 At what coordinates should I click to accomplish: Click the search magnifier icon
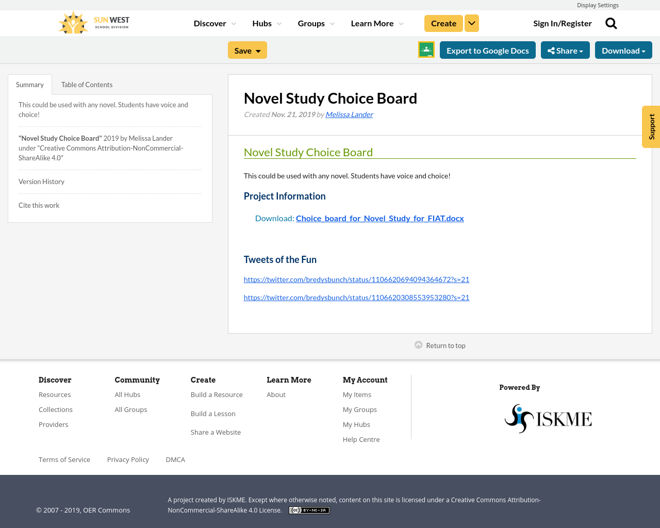pos(611,23)
